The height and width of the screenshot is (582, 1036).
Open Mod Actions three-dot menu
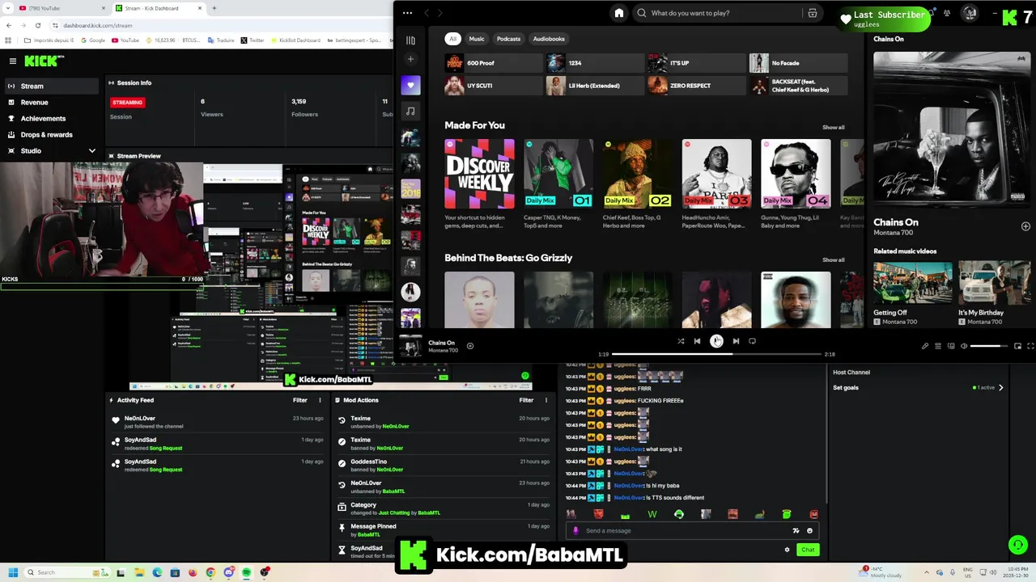click(x=546, y=400)
